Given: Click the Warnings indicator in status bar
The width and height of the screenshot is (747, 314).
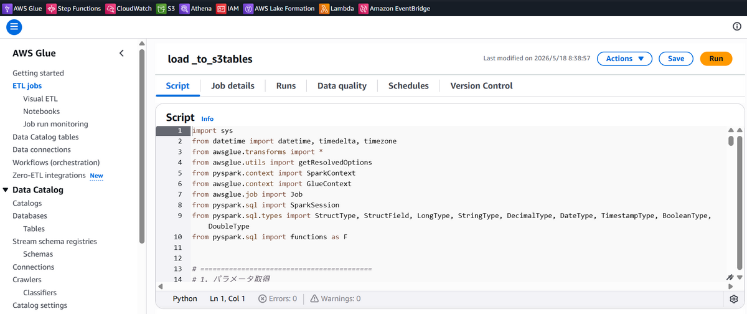Looking at the screenshot, I should 335,298.
